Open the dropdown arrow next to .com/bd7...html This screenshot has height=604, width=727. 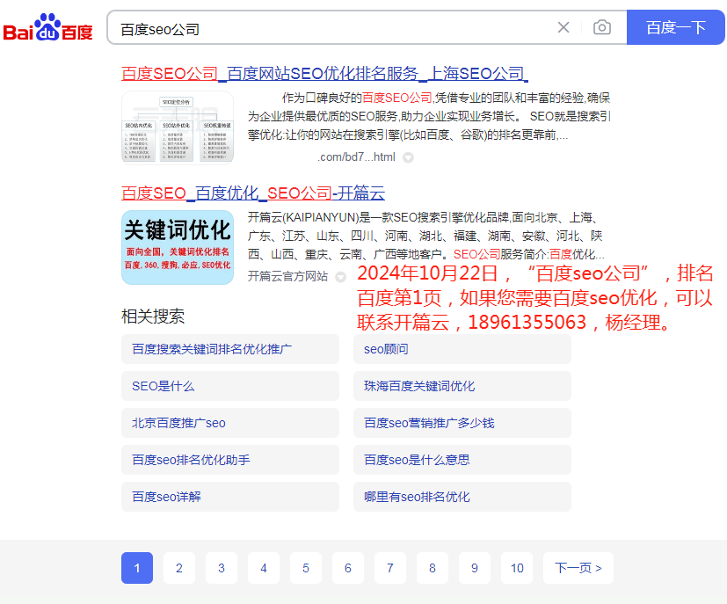407,157
